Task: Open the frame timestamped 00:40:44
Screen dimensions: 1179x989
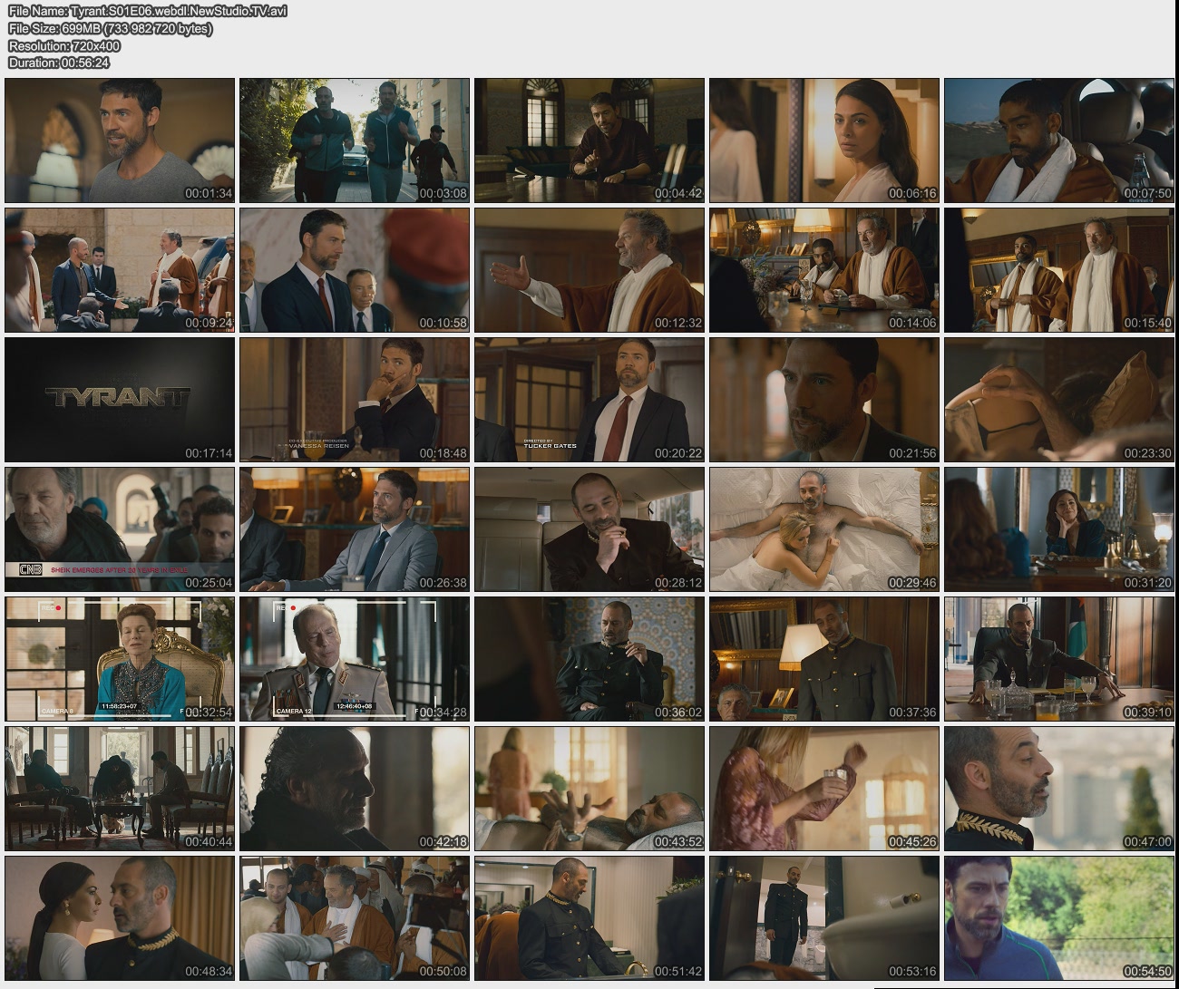Action: 120,788
